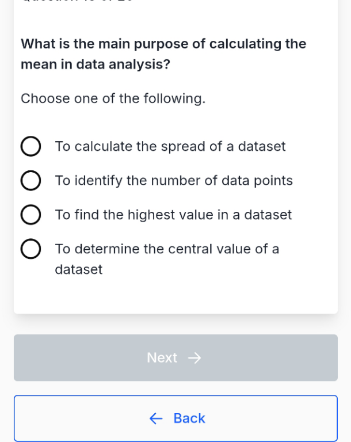
Task: Select radio button for central value option
Action: (x=30, y=249)
